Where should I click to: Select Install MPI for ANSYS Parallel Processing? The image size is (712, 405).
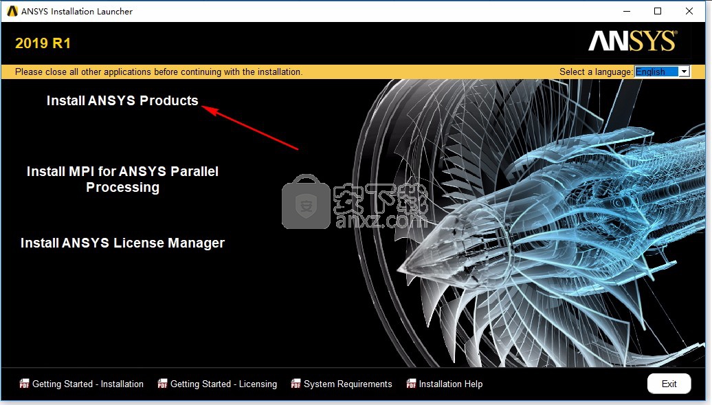122,179
